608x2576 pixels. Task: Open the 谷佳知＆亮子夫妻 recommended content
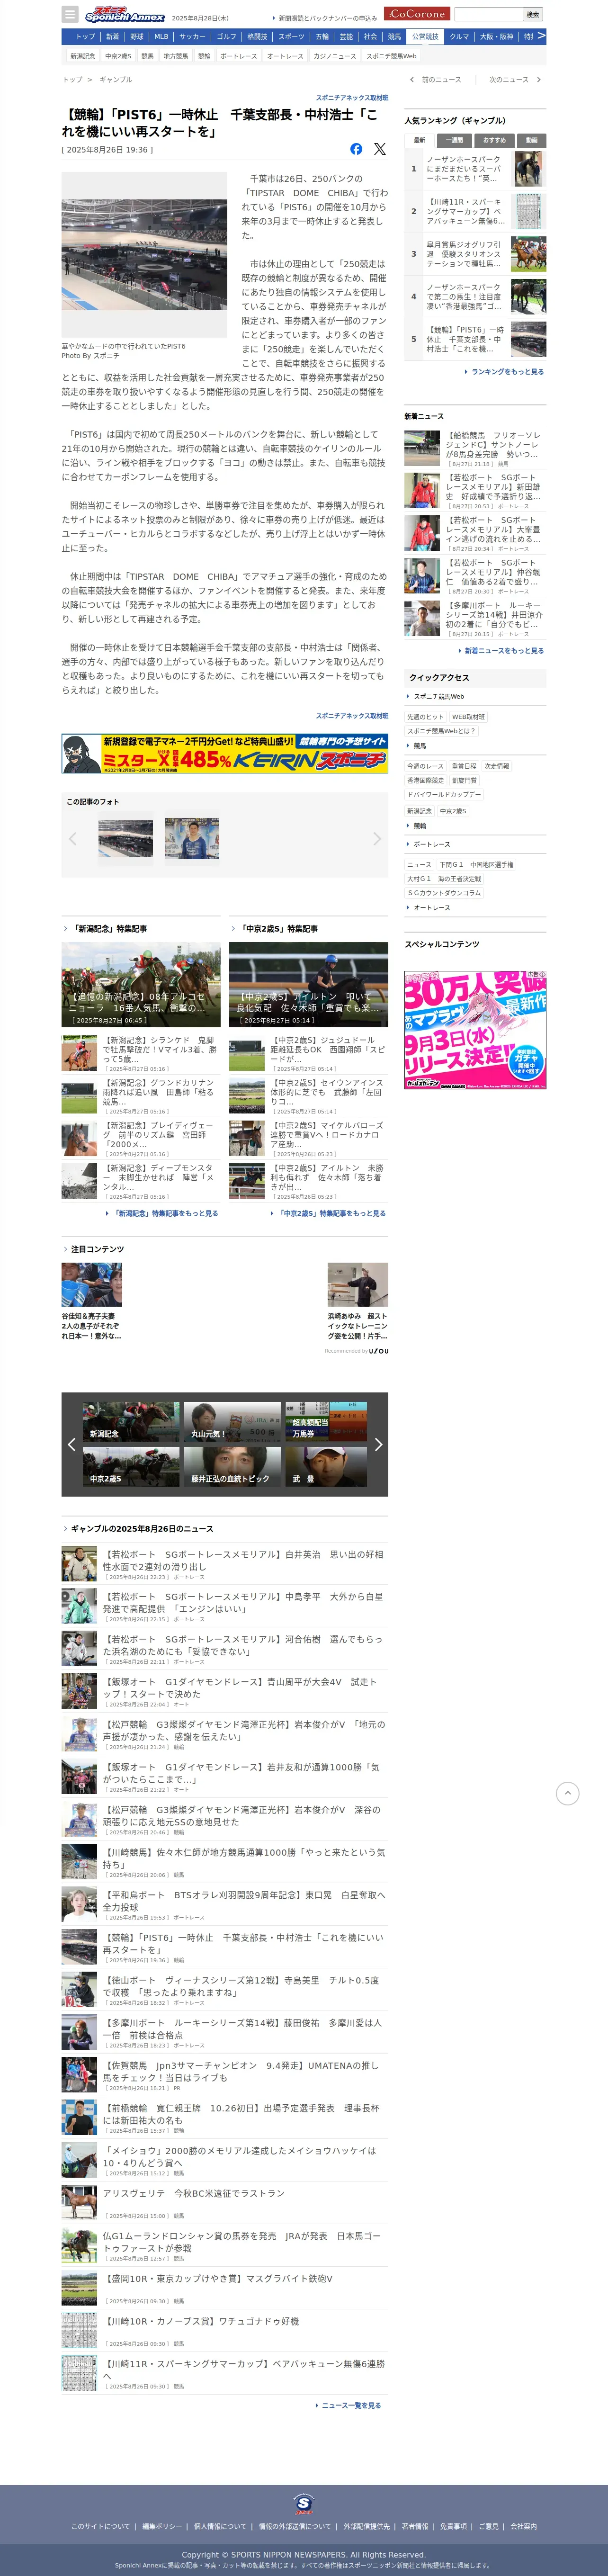coord(92,1301)
